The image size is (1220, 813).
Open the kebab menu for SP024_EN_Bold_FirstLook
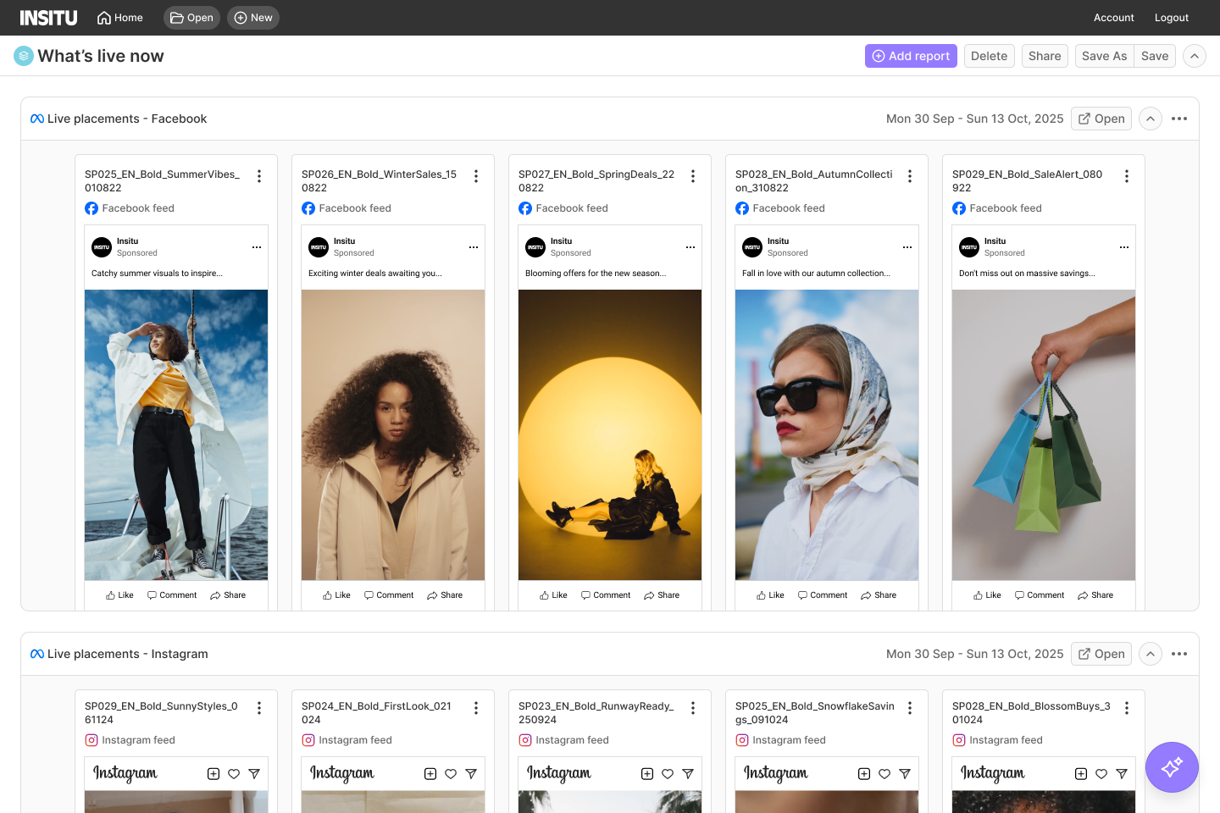click(476, 708)
